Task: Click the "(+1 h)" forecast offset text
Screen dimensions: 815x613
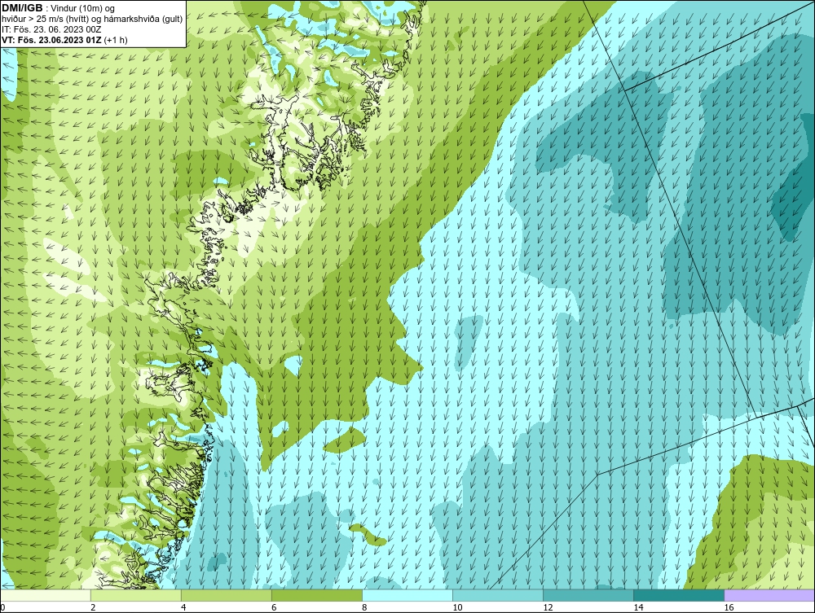Action: pos(116,39)
